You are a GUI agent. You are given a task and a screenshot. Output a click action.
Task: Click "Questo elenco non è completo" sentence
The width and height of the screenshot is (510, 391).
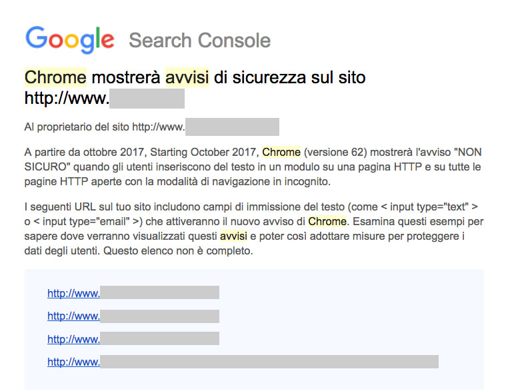pos(178,251)
